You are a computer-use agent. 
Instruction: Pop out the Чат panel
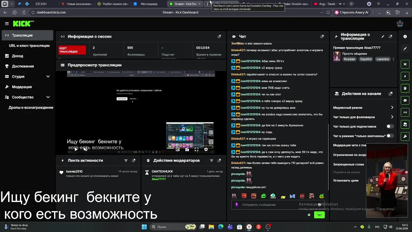coord(322,36)
